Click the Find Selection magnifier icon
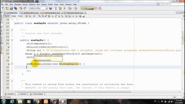Screen dimensions: 185x104 pyautogui.click(x=40, y=16)
